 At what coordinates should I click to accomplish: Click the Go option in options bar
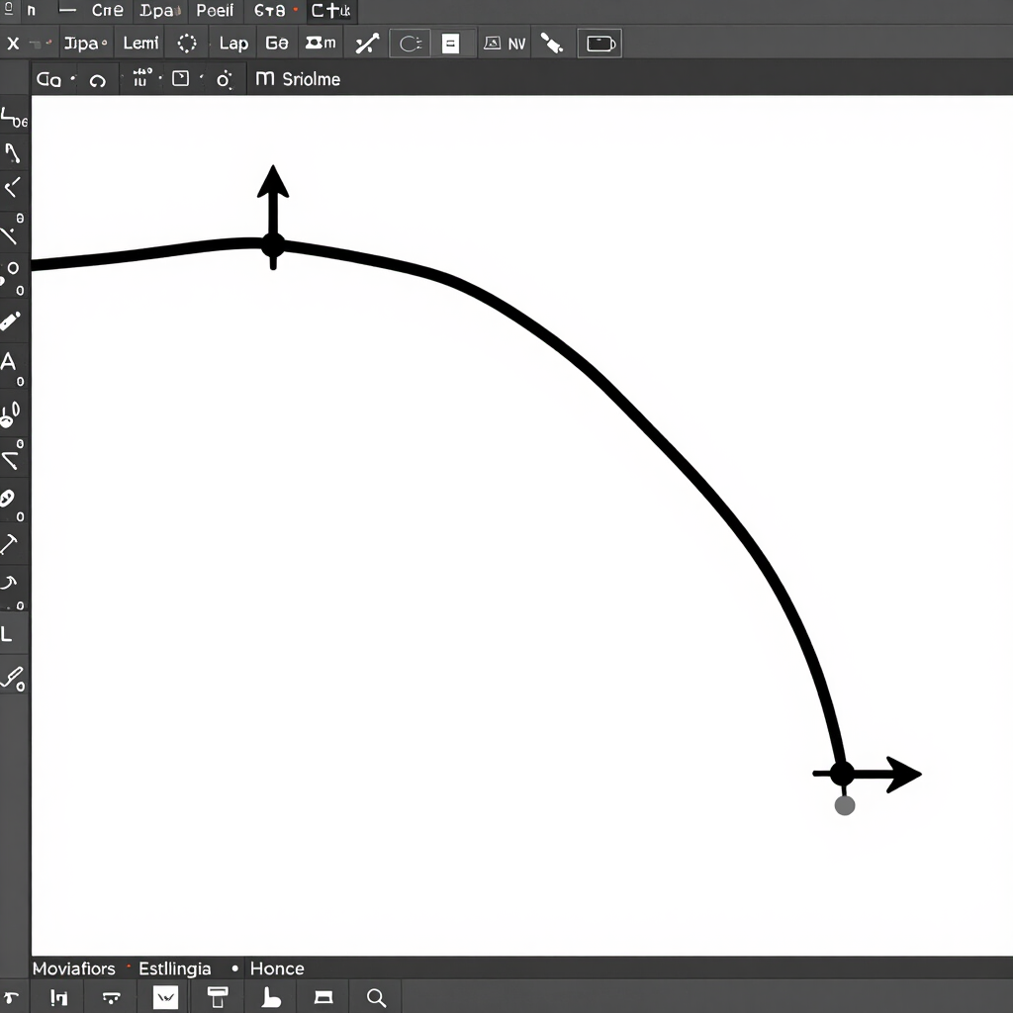click(x=48, y=79)
